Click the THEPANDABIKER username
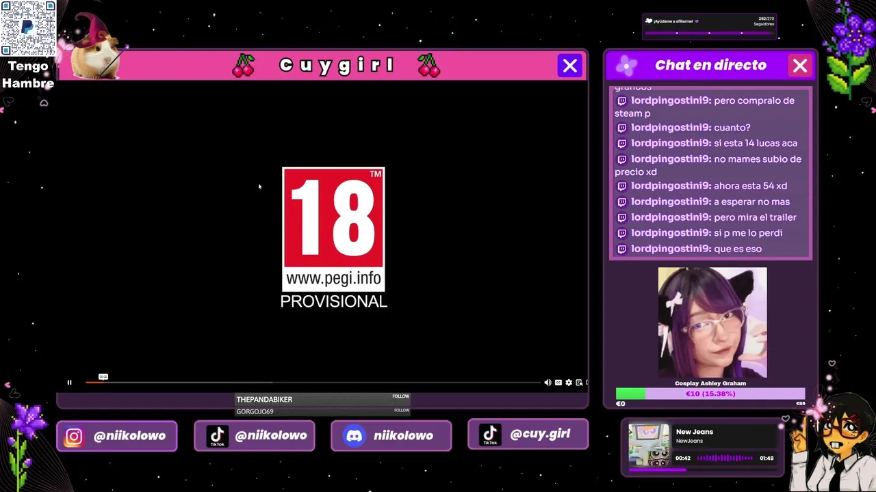Viewport: 876px width, 492px height. (264, 399)
